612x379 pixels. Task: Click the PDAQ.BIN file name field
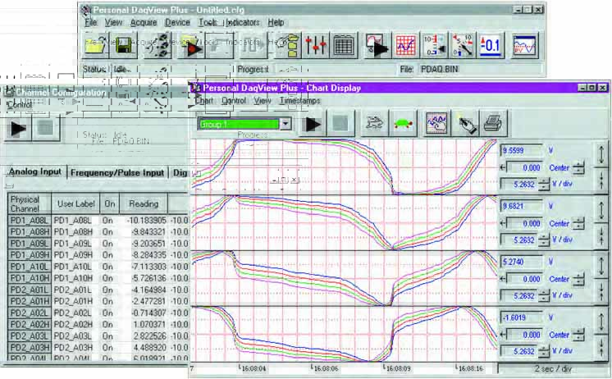tap(480, 69)
